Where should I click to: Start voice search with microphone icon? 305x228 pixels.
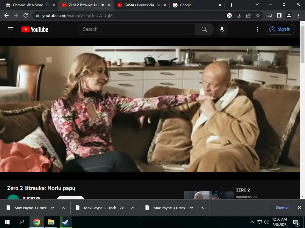tap(222, 29)
